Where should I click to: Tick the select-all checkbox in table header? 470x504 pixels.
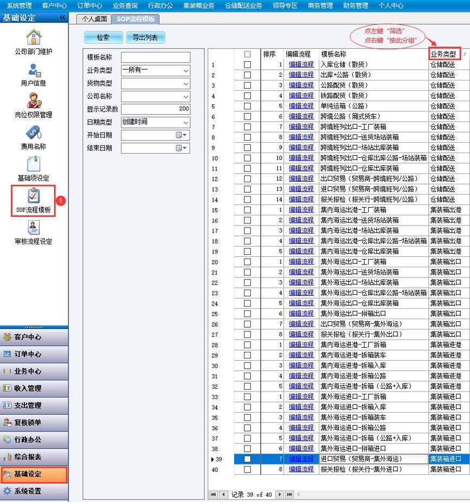247,54
